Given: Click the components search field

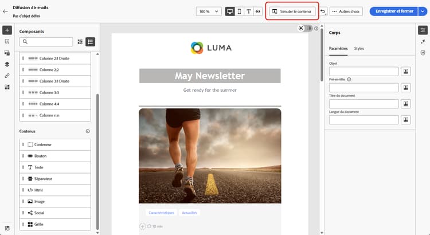Looking at the screenshot, I should pos(46,42).
